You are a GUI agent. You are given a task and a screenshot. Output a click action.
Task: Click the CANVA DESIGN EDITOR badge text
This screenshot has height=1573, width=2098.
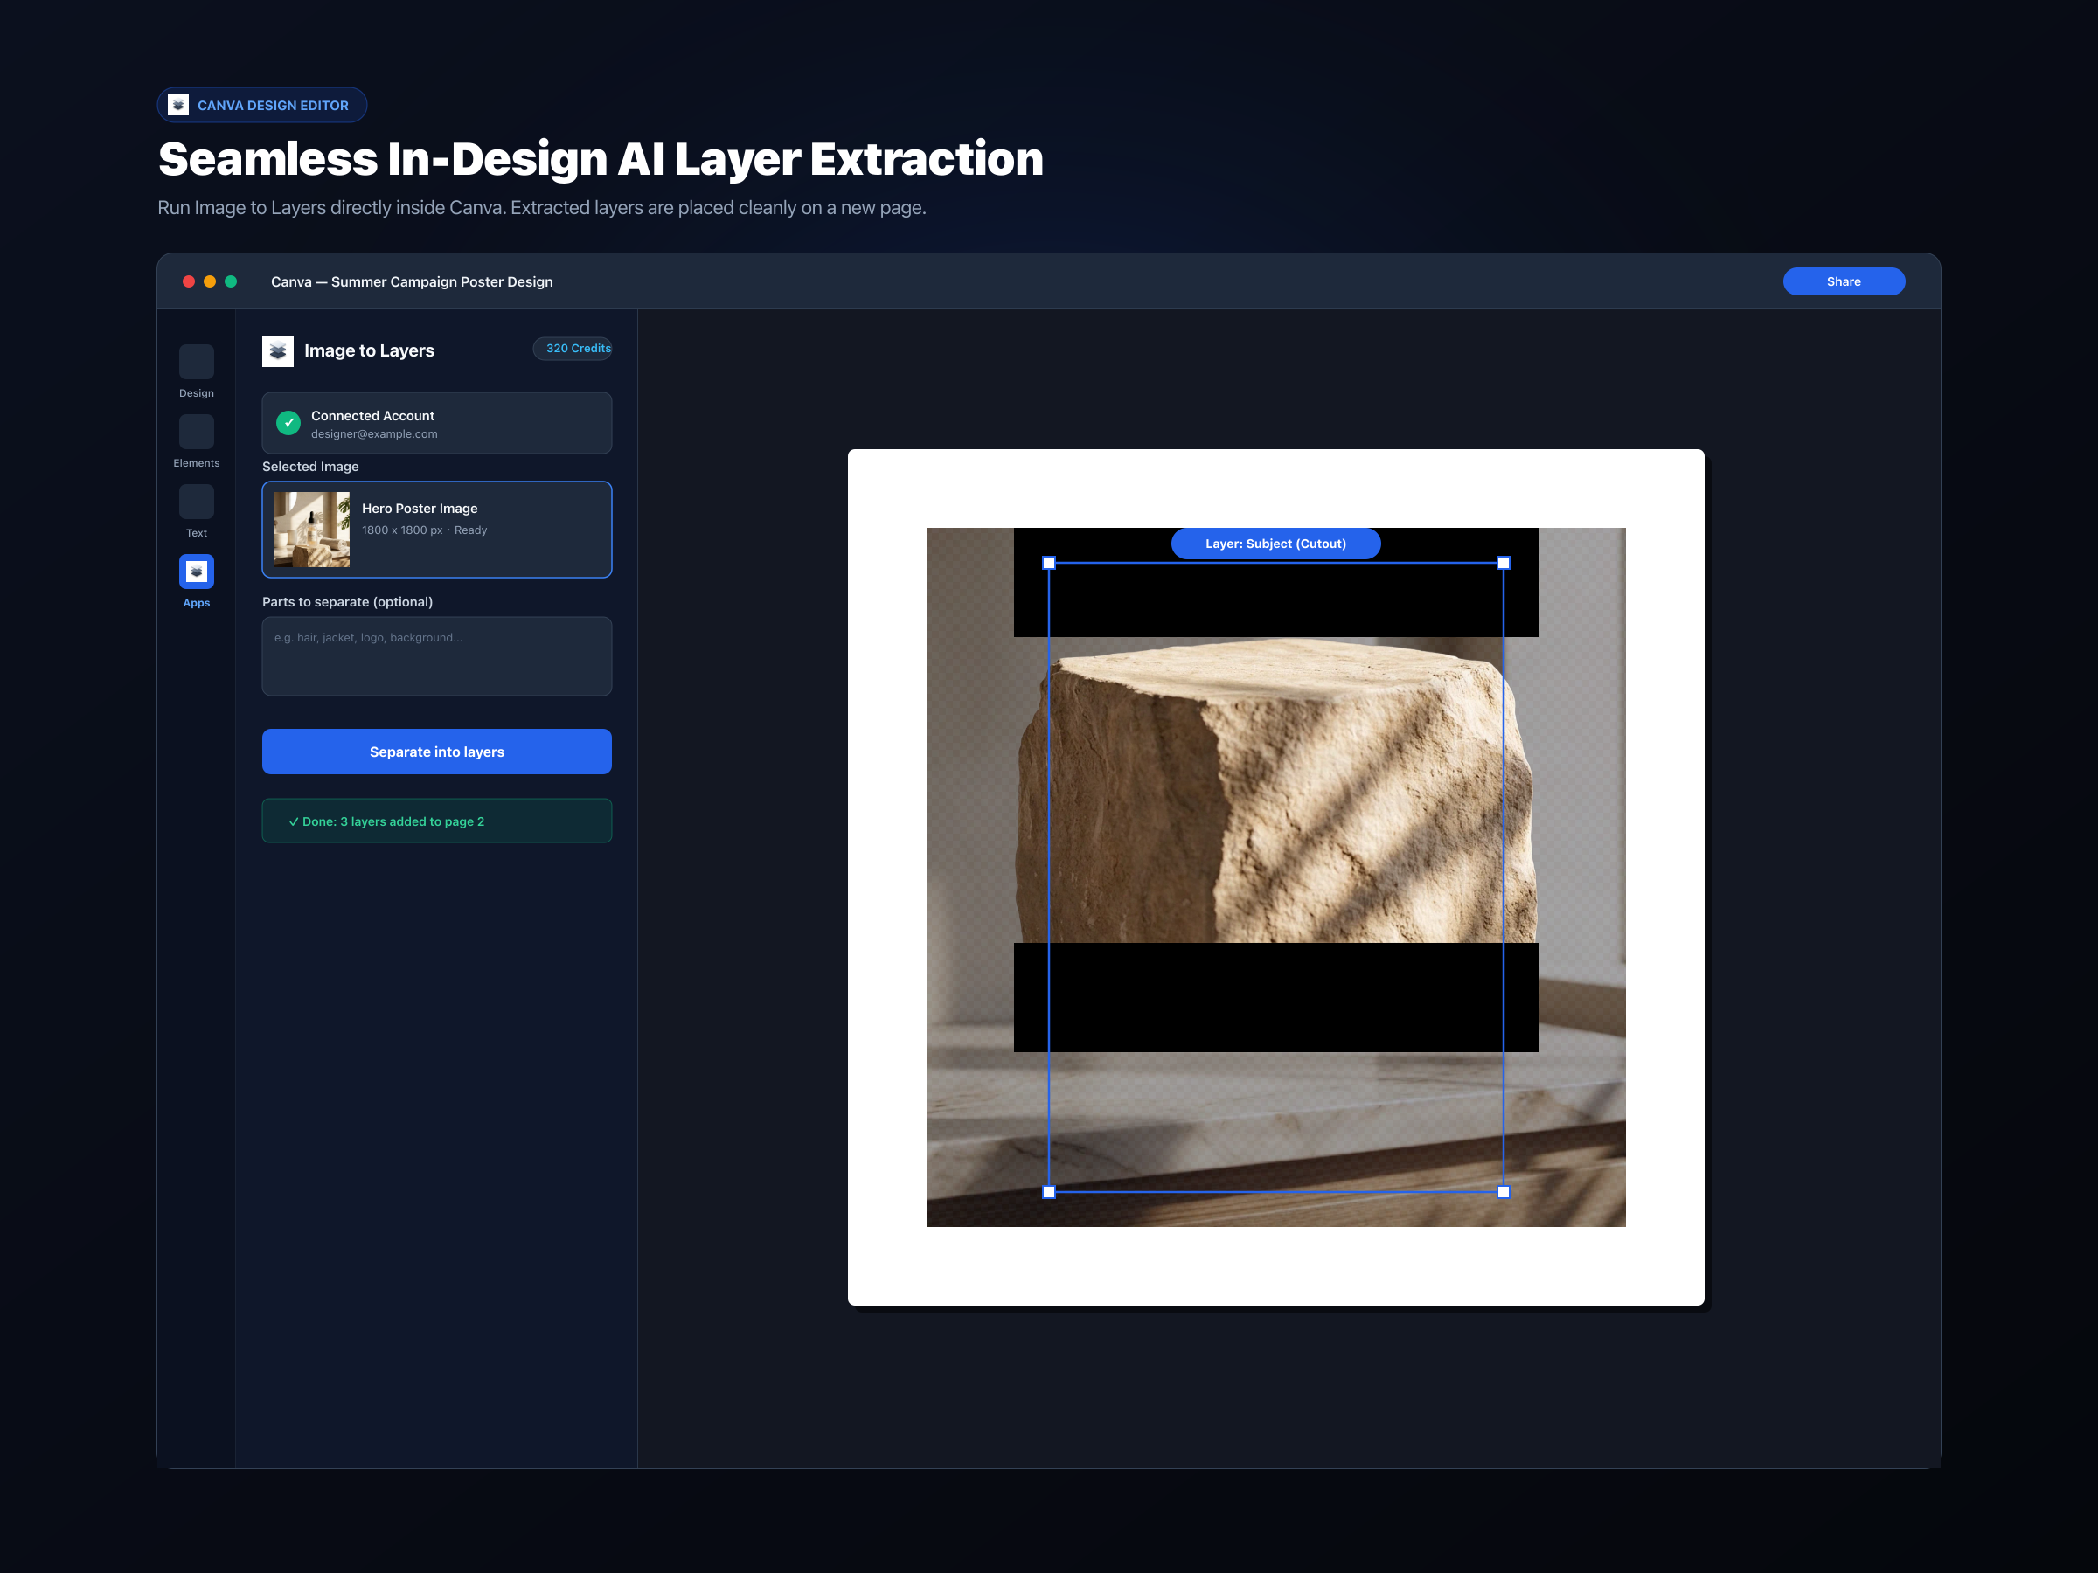point(273,105)
